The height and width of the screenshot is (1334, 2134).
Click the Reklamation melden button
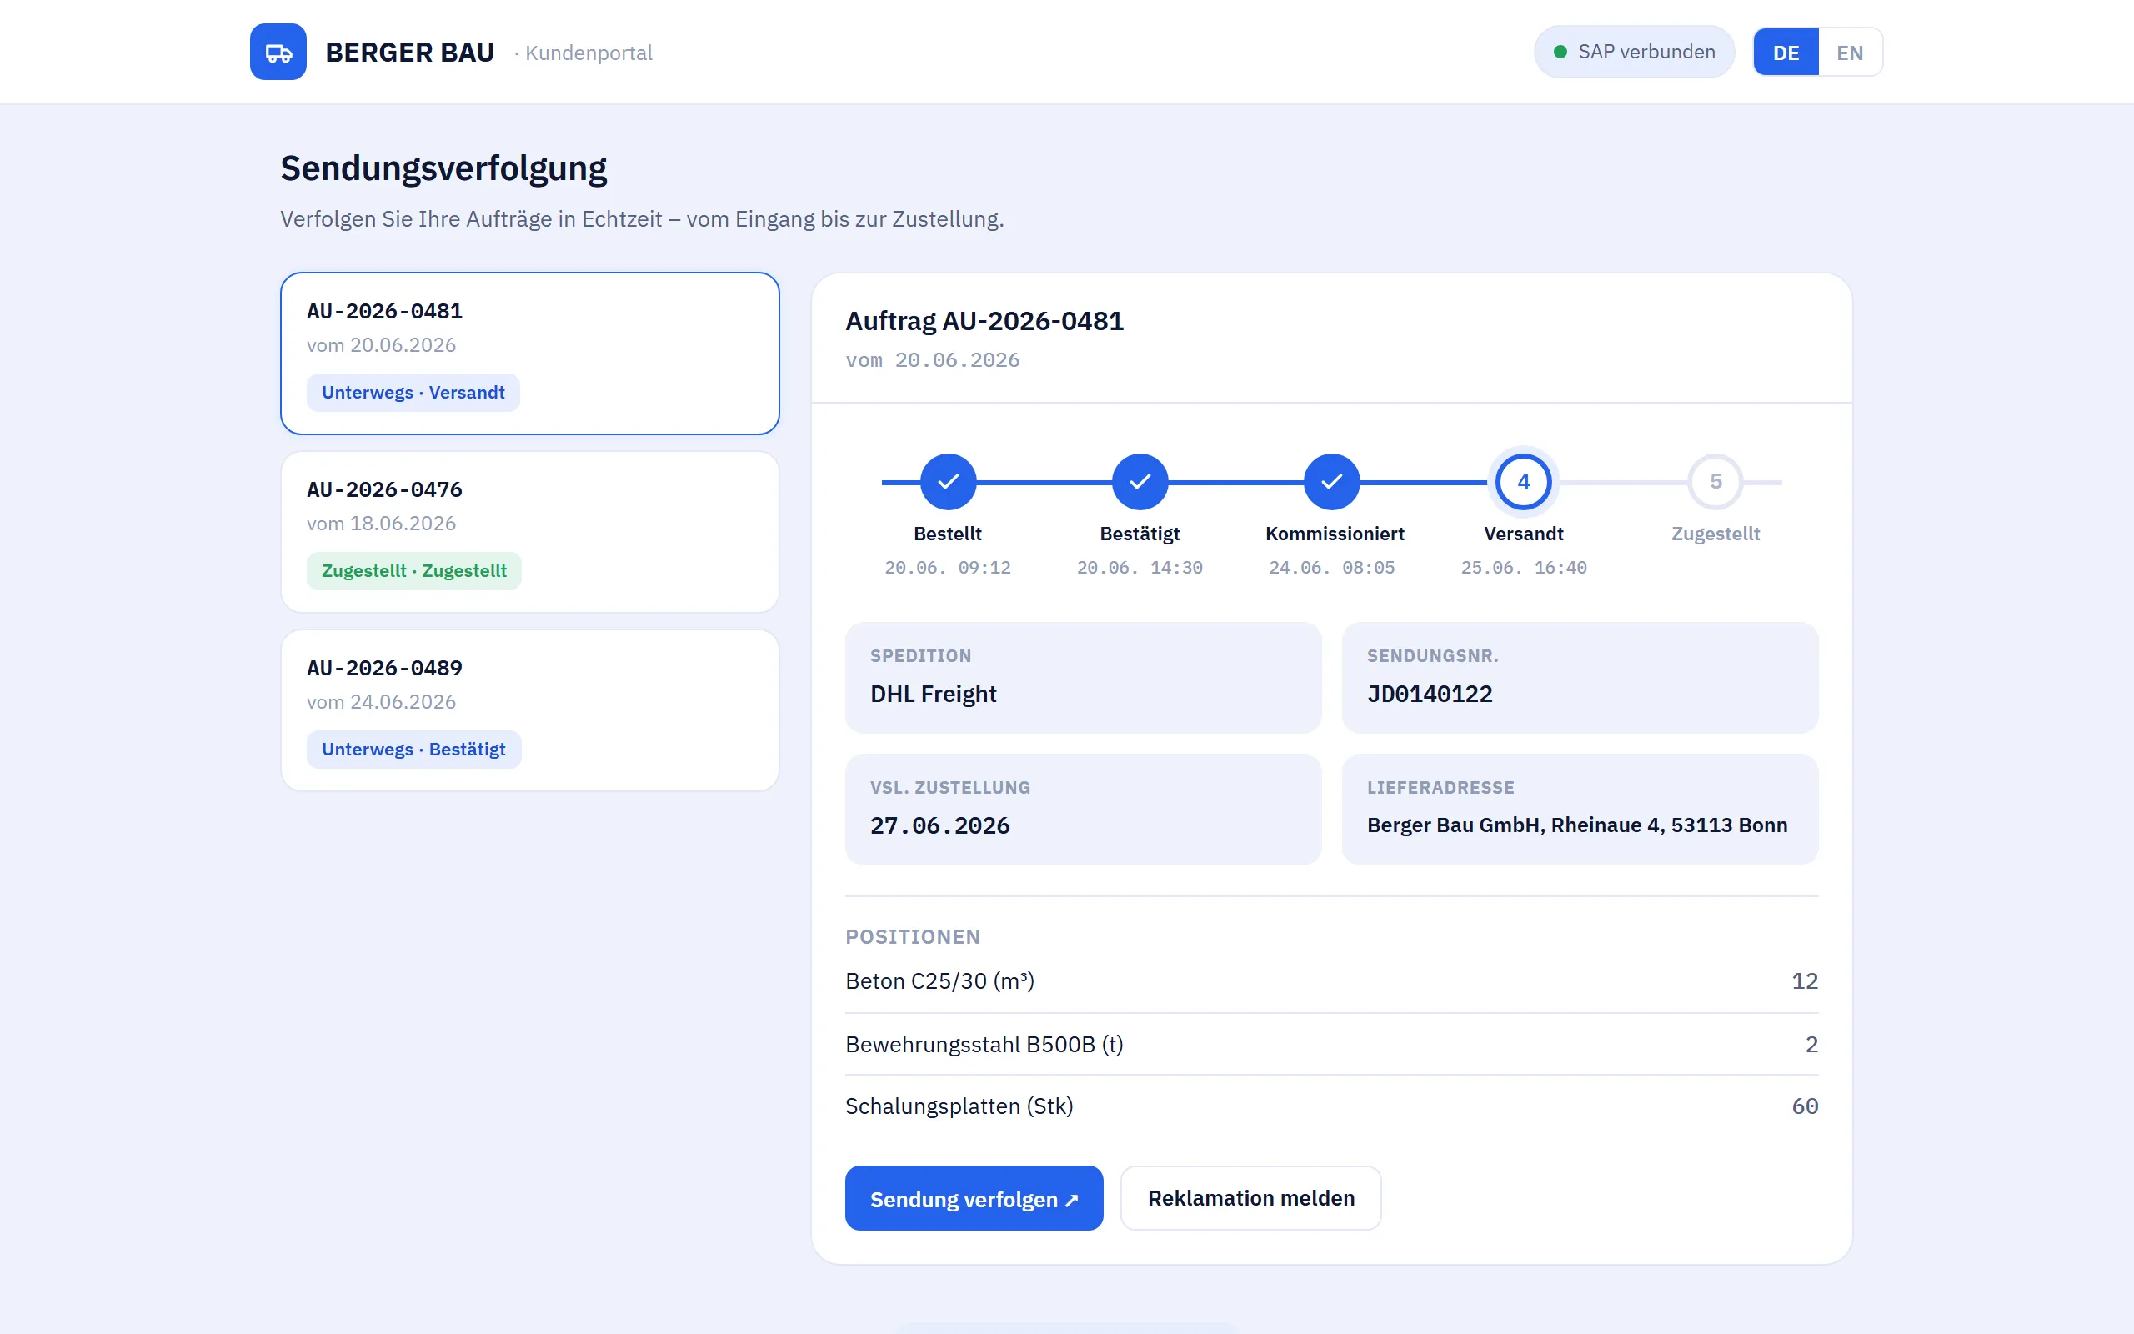1250,1198
